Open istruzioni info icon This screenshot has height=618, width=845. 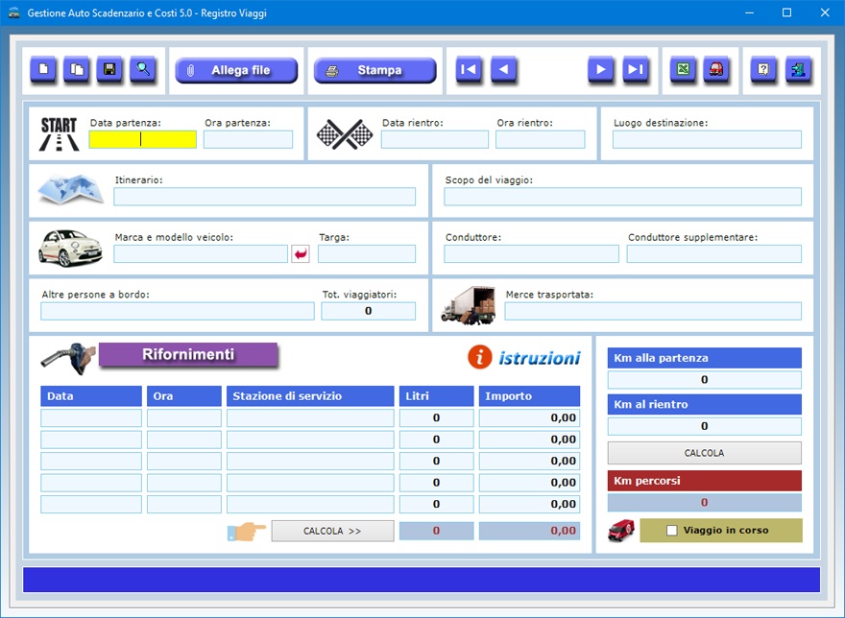[479, 357]
